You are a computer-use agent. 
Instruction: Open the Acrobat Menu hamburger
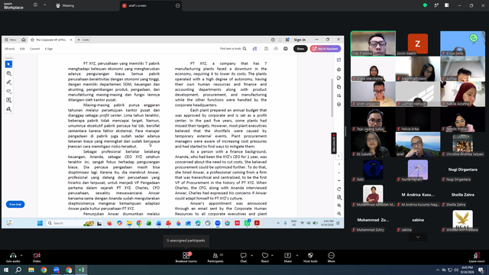(10, 40)
